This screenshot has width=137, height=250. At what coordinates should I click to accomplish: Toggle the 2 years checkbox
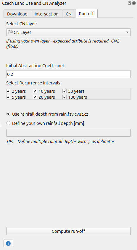point(8,91)
